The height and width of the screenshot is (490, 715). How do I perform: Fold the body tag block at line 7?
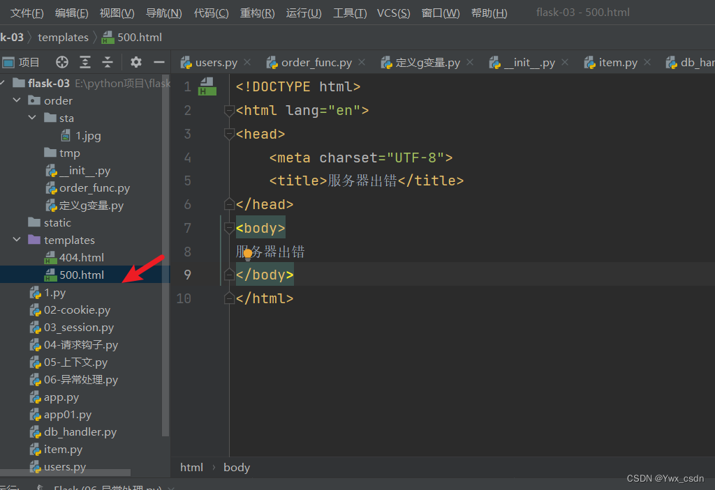pyautogui.click(x=228, y=228)
